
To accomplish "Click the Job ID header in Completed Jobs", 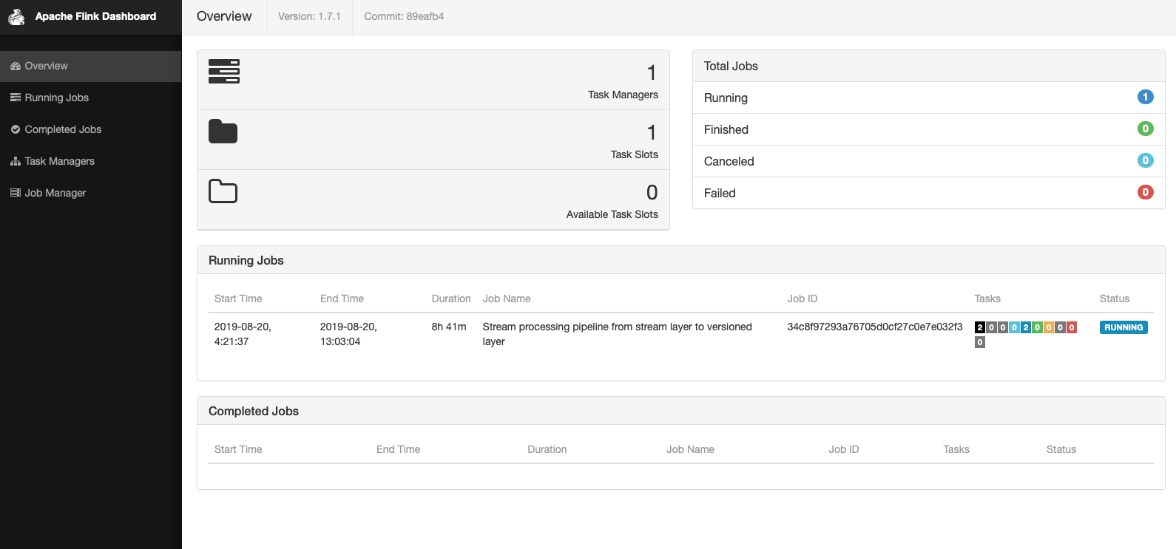I will coord(844,449).
